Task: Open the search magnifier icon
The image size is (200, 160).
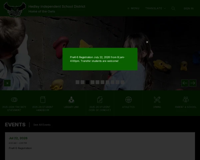Action: pyautogui.click(x=173, y=8)
